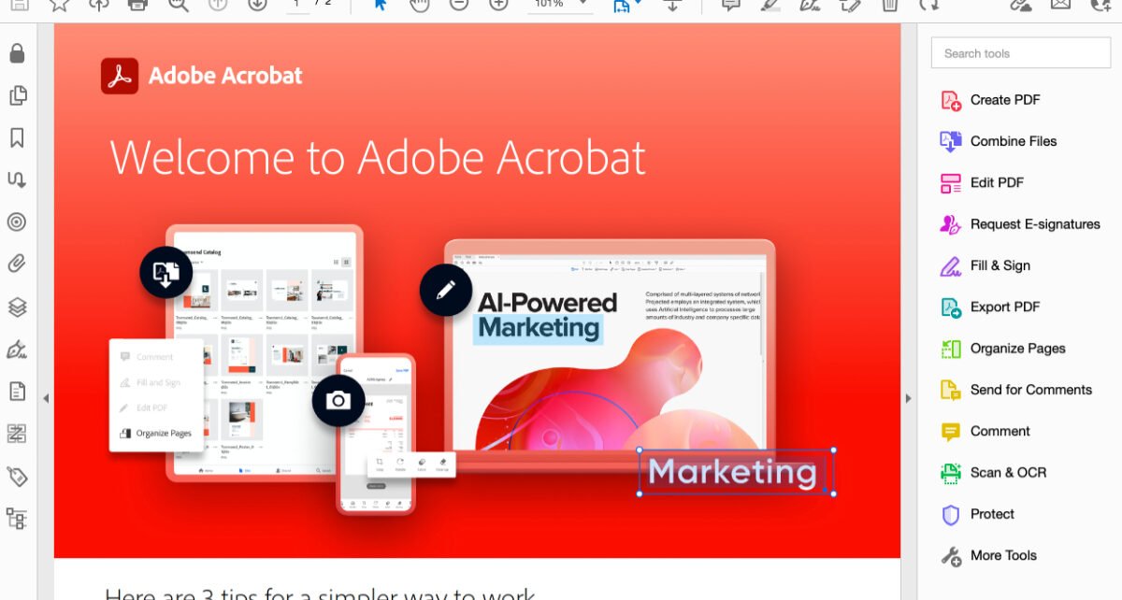This screenshot has width=1122, height=600.
Task: Select Request E-signatures in the tools pane
Action: point(1019,224)
